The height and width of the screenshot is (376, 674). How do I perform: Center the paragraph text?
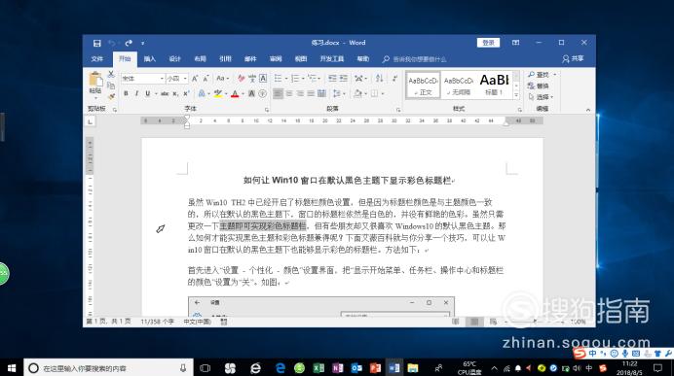289,93
